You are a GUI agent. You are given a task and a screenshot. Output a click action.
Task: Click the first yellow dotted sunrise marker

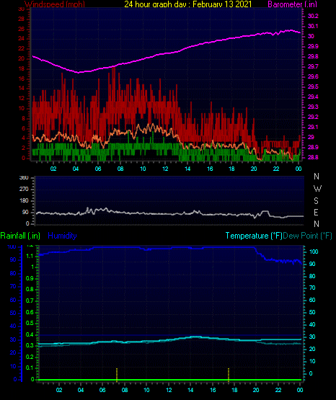pos(117,375)
